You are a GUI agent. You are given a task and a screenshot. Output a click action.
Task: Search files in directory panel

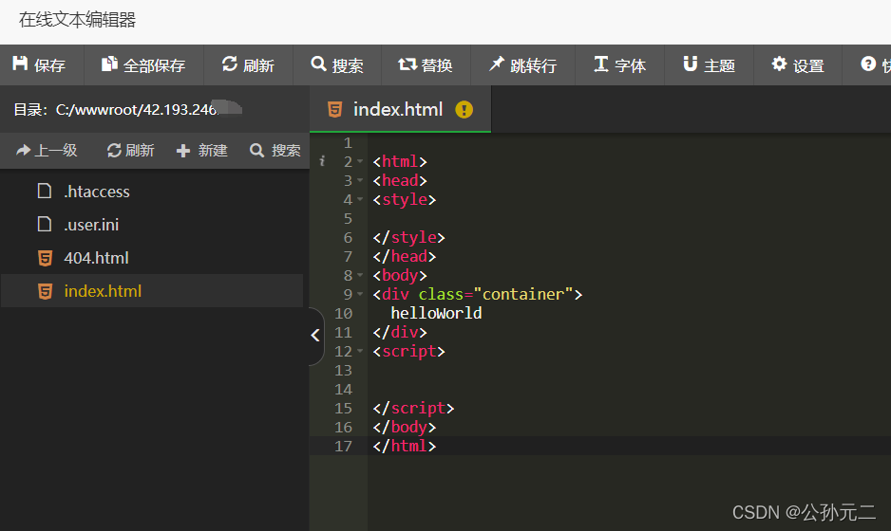click(x=275, y=151)
